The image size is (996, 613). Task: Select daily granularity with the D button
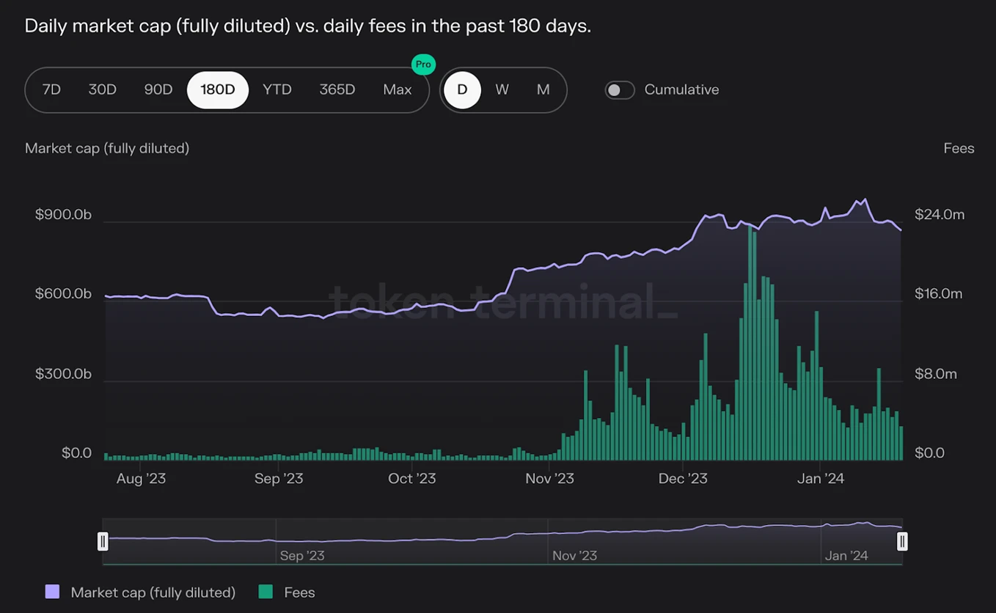(462, 89)
